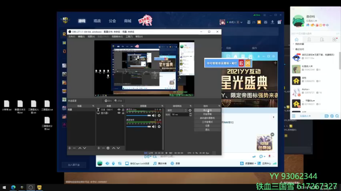Open the Windows Start button
Viewport: 341px width, 191px height.
coord(4,188)
